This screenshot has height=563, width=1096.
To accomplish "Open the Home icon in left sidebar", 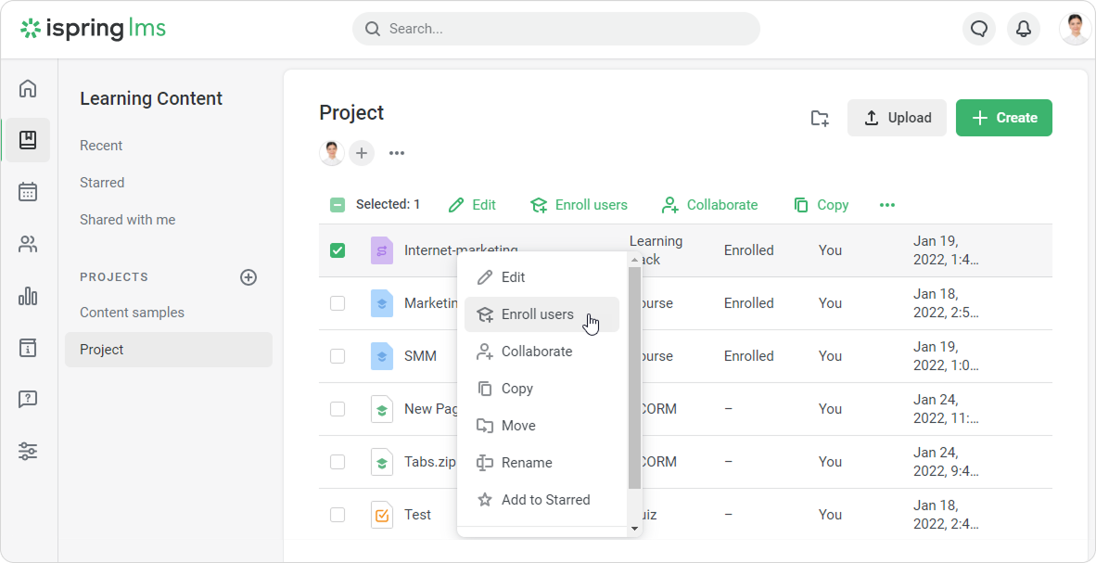I will pyautogui.click(x=28, y=89).
